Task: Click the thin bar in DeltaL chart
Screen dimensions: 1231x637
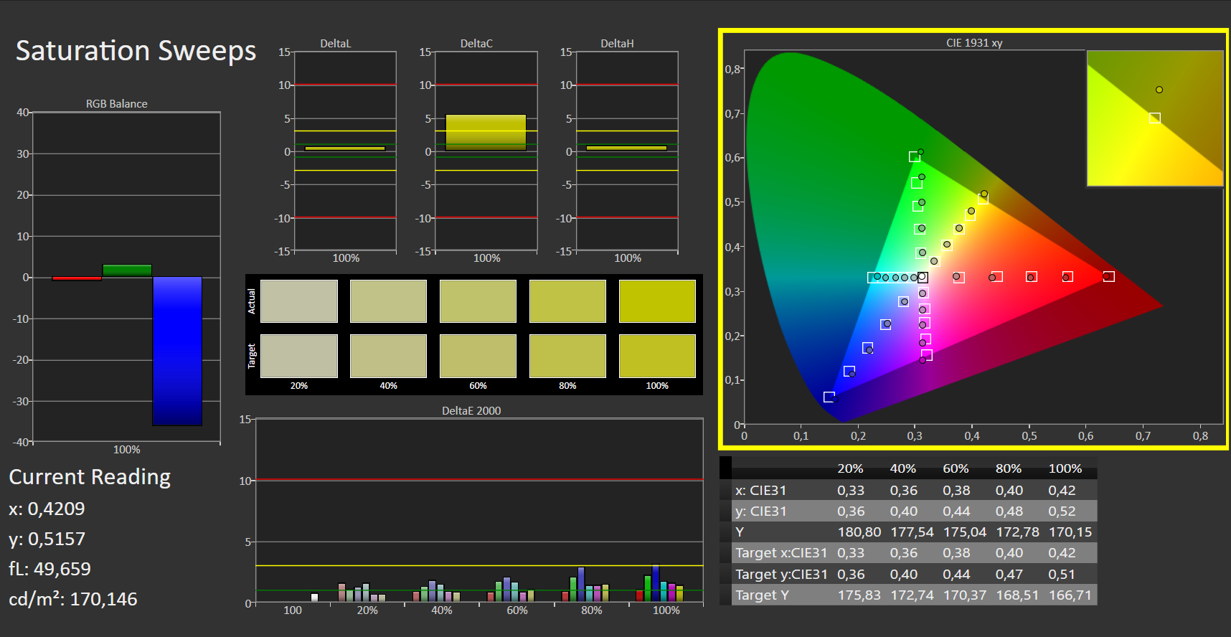Action: [x=345, y=148]
